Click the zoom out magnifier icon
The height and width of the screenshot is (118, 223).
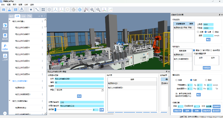pos(98,10)
